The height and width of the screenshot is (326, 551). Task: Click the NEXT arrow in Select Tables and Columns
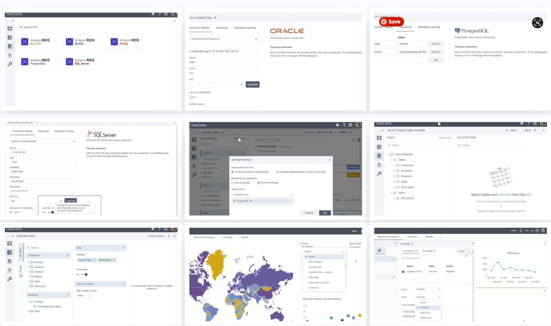point(530,130)
